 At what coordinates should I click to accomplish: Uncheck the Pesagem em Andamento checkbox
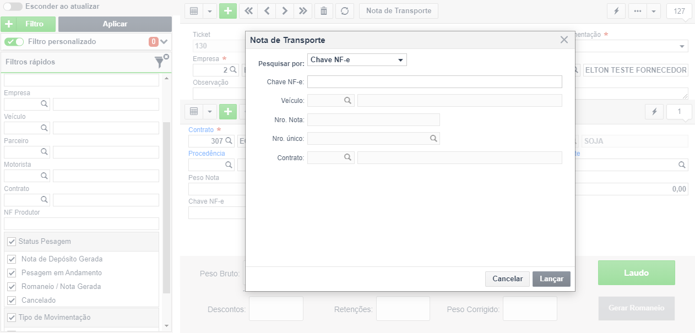pyautogui.click(x=10, y=273)
